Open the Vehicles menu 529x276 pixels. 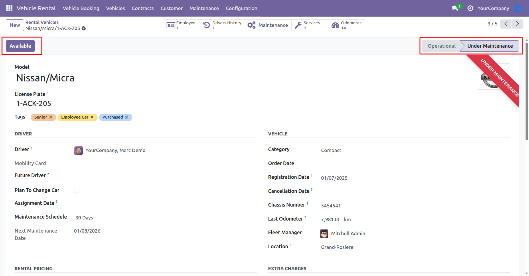[115, 8]
